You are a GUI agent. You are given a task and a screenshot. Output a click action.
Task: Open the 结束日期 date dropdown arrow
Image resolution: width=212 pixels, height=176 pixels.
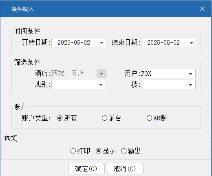click(x=191, y=43)
